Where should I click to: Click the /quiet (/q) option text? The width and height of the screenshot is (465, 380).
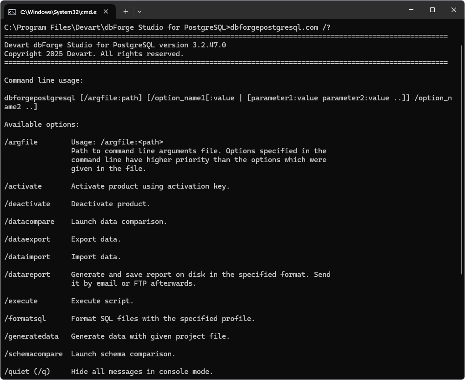click(x=27, y=372)
